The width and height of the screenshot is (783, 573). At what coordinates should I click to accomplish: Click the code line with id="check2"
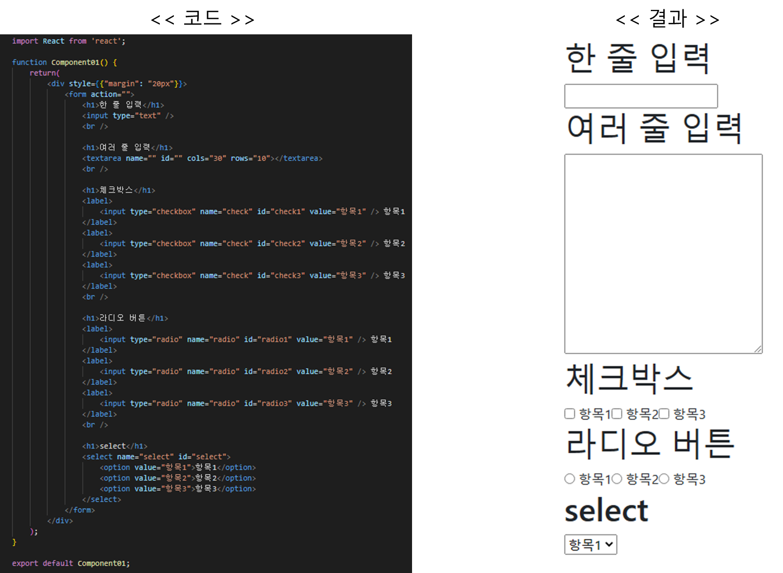(252, 244)
